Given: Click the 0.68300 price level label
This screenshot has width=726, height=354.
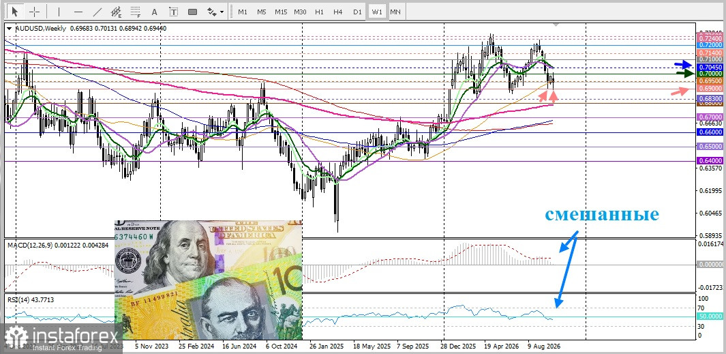Looking at the screenshot, I should coord(710,99).
